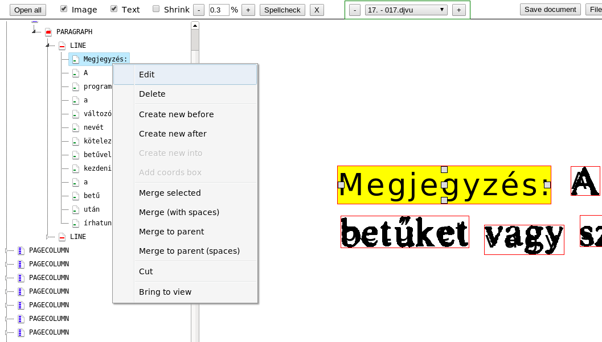Open the page selector showing "17. - 017.djvu"

[x=406, y=9]
